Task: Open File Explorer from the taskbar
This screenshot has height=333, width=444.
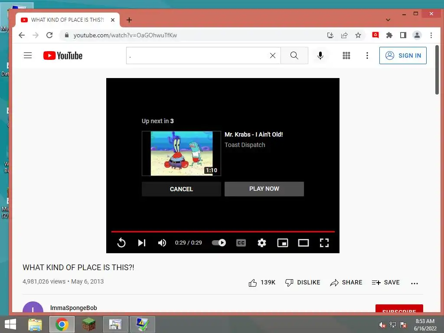Action: click(x=35, y=324)
